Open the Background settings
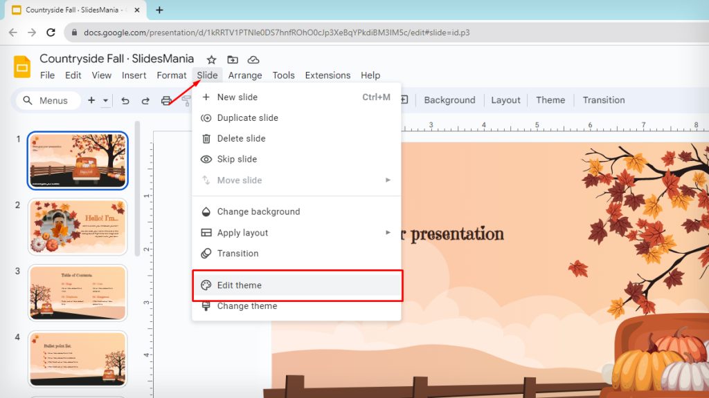The width and height of the screenshot is (709, 398). click(x=449, y=99)
